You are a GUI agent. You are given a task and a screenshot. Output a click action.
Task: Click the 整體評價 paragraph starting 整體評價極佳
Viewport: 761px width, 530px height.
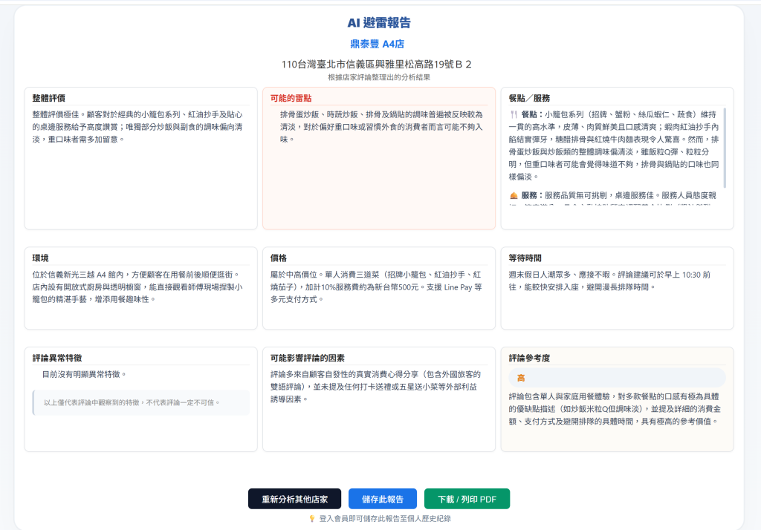tap(137, 127)
